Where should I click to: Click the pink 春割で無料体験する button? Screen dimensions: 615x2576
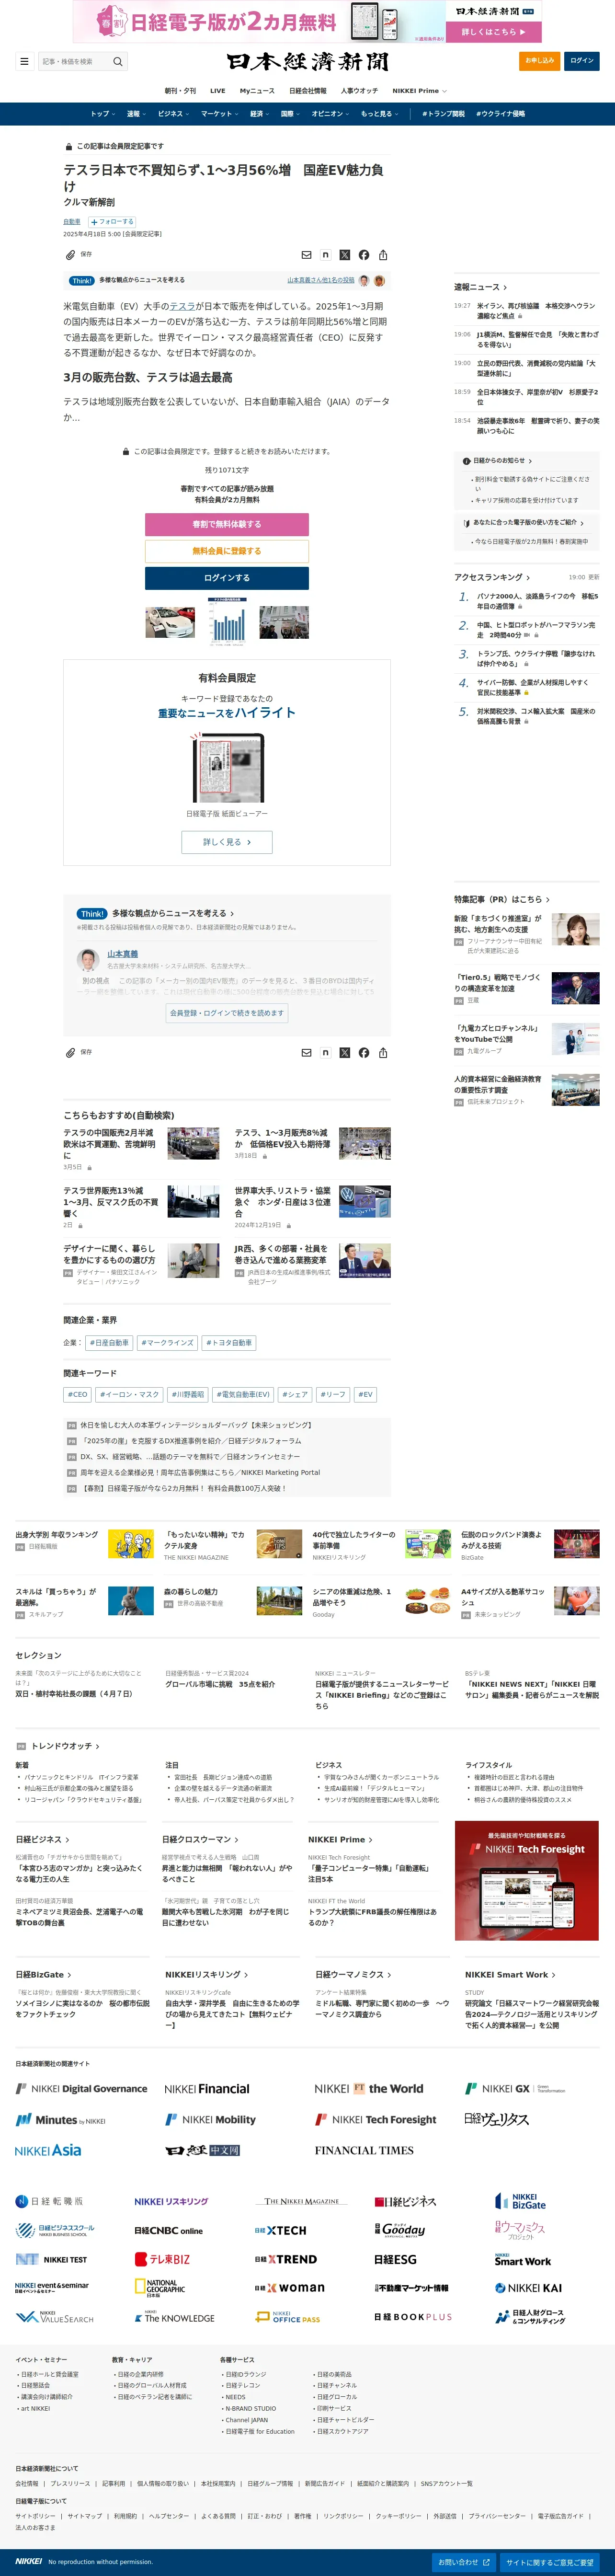click(227, 524)
